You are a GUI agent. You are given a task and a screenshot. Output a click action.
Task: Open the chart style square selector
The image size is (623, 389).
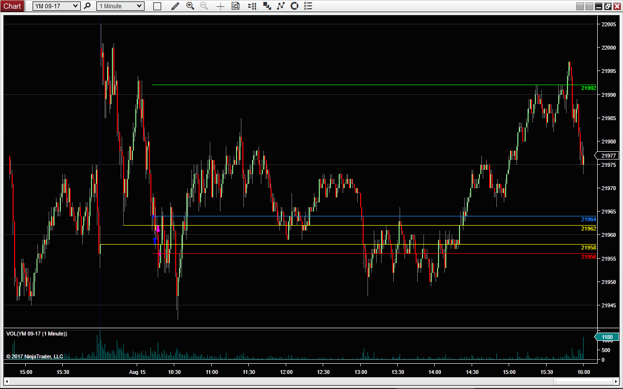[x=157, y=6]
